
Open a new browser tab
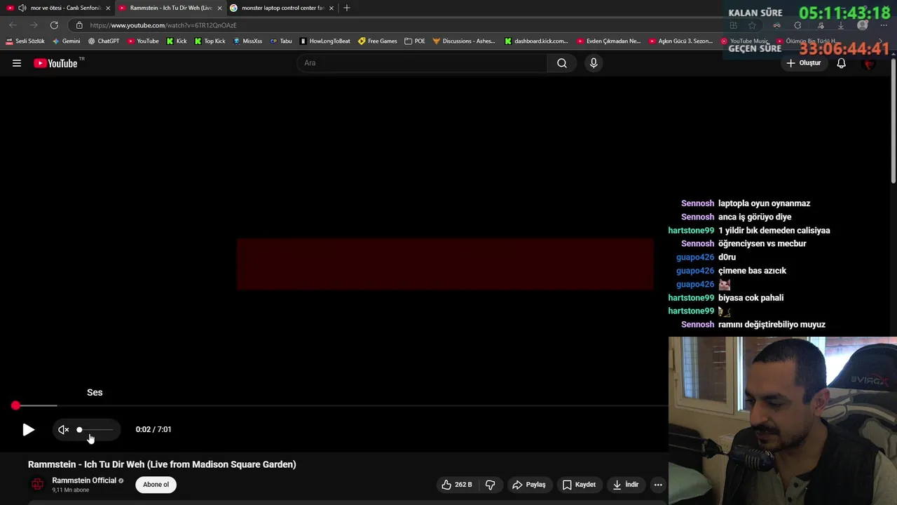tap(346, 8)
